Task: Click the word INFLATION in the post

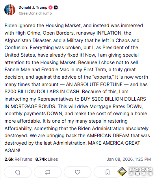Action: [x=109, y=33]
